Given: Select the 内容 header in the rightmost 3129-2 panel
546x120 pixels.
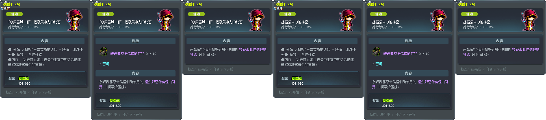Looking at the screenshot, I should [x=499, y=41].
